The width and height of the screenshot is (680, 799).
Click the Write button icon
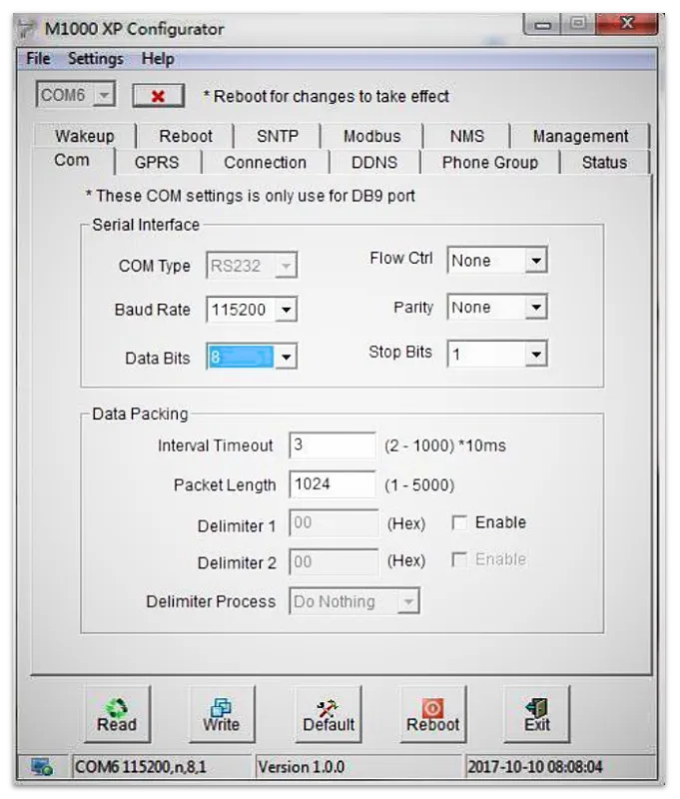coord(221,706)
